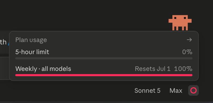This screenshot has width=213, height=103.
Task: Click the mascot's legs
Action: point(180,28)
